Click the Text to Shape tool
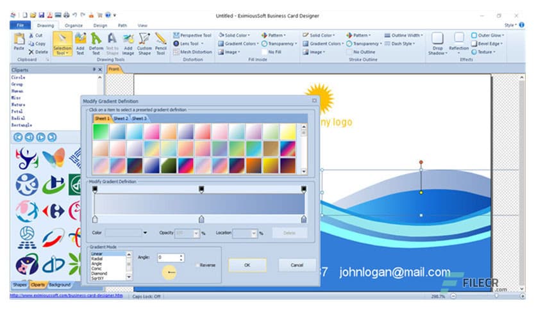 tap(112, 44)
